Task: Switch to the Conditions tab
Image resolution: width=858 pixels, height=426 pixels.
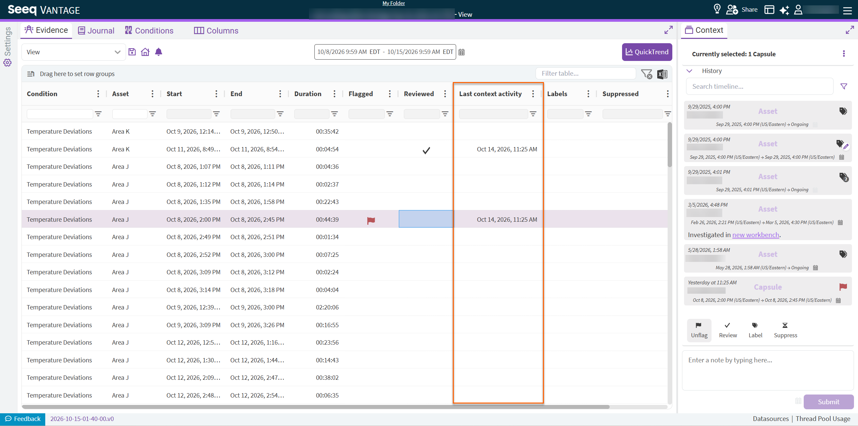Action: coord(149,30)
